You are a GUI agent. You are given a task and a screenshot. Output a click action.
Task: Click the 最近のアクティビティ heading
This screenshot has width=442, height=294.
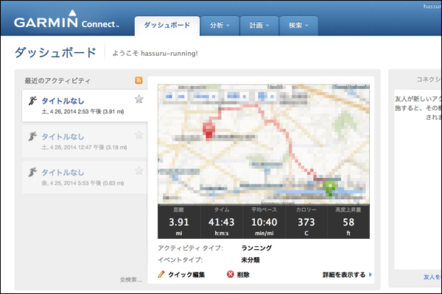pyautogui.click(x=57, y=81)
